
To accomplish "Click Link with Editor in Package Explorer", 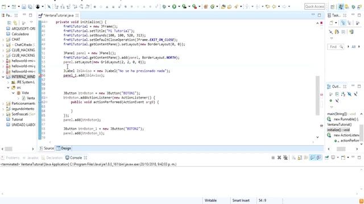I will (15, 23).
